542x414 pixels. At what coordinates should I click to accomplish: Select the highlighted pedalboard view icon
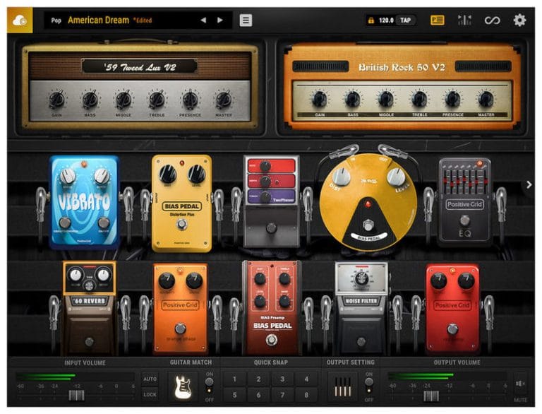tap(438, 20)
